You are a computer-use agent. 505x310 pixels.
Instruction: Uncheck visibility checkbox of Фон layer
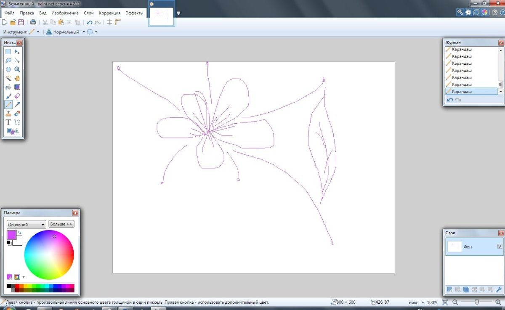click(x=500, y=246)
